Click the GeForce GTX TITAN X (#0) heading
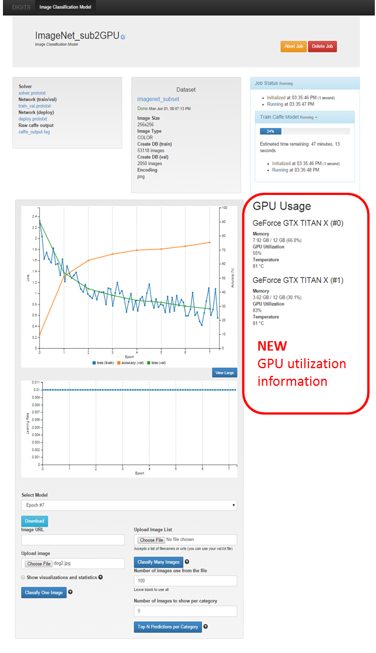The width and height of the screenshot is (376, 653). point(298,223)
